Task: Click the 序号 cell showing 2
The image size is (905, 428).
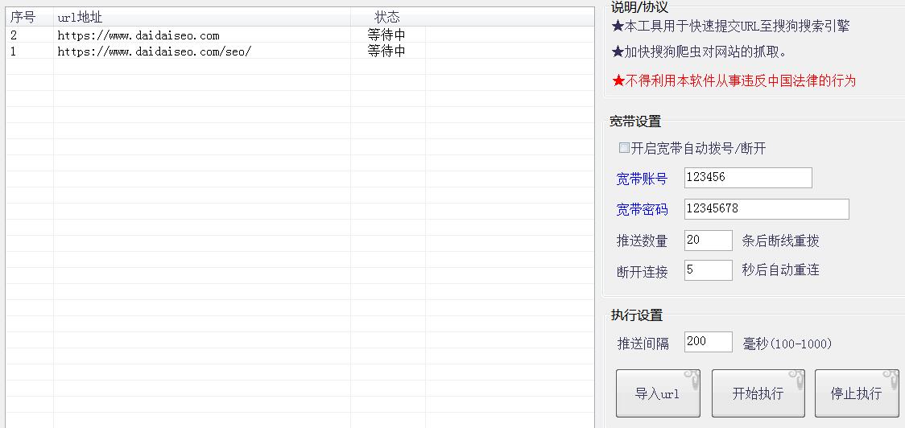Action: 14,35
